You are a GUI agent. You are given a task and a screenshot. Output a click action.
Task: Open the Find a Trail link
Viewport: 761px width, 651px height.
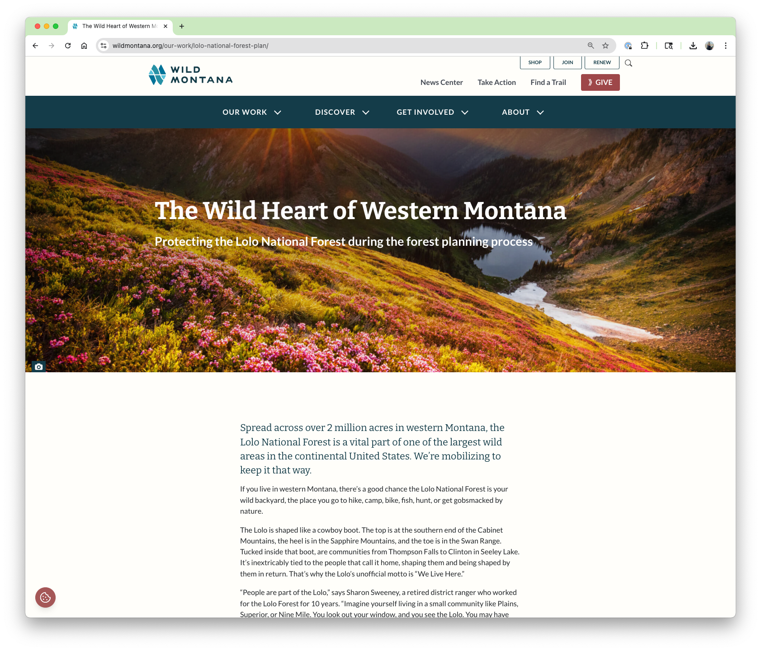coord(548,82)
